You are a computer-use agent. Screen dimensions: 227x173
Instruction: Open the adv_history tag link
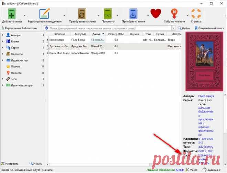(206, 147)
